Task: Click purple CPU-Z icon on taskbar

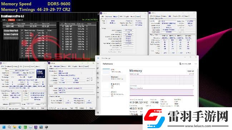Action: click(36, 127)
